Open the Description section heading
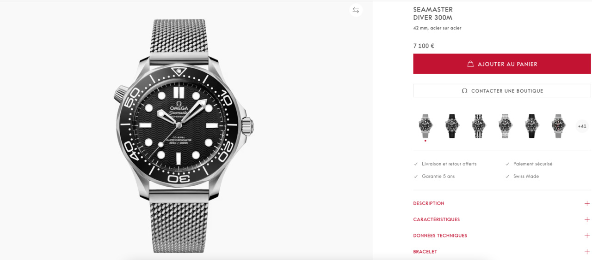592x260 pixels. pyautogui.click(x=429, y=203)
